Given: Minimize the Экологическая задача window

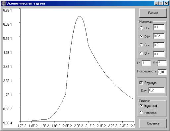Looking at the screenshot, I should 156,3.
